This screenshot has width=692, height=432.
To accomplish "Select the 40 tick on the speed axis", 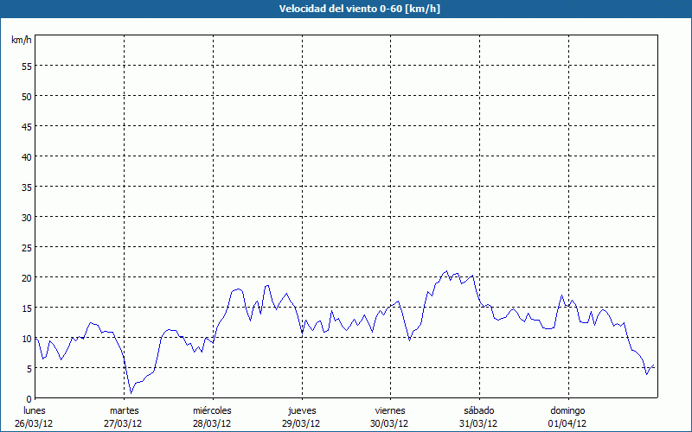I will [27, 156].
